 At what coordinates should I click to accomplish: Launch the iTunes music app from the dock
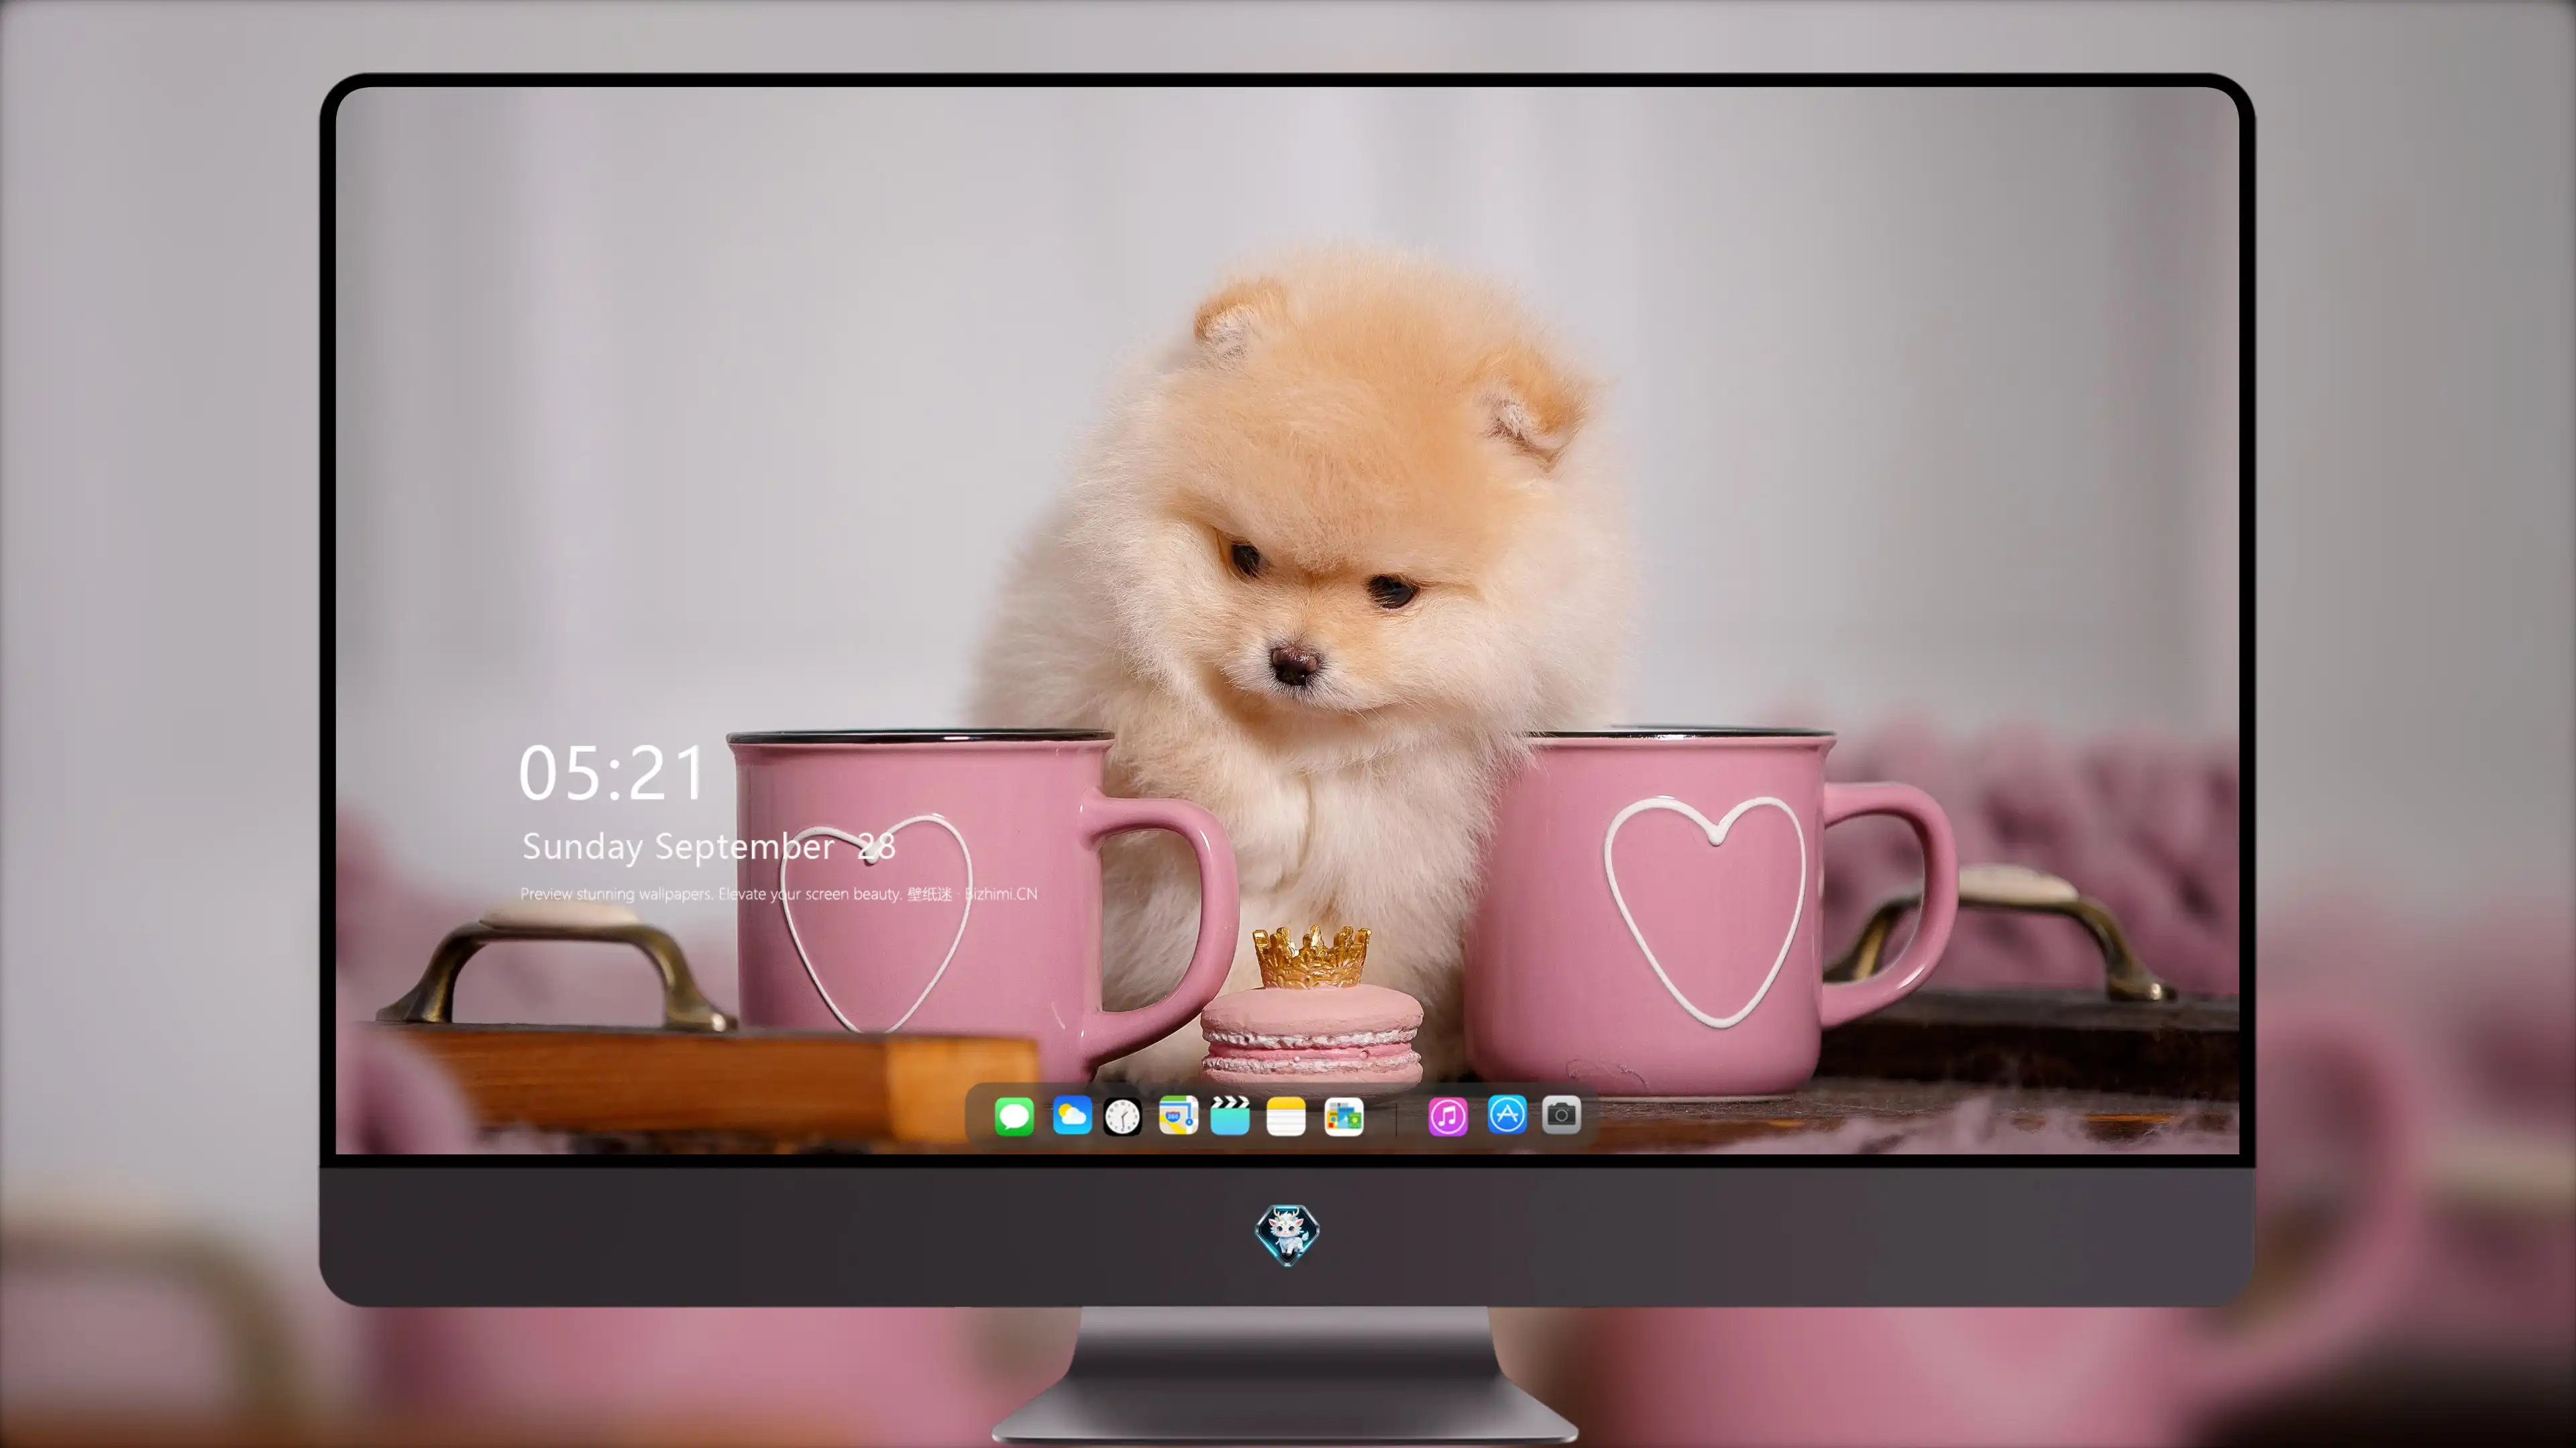click(1448, 1116)
